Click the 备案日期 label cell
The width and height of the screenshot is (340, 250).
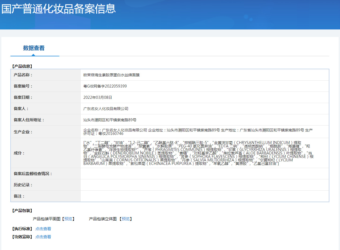coord(46,97)
